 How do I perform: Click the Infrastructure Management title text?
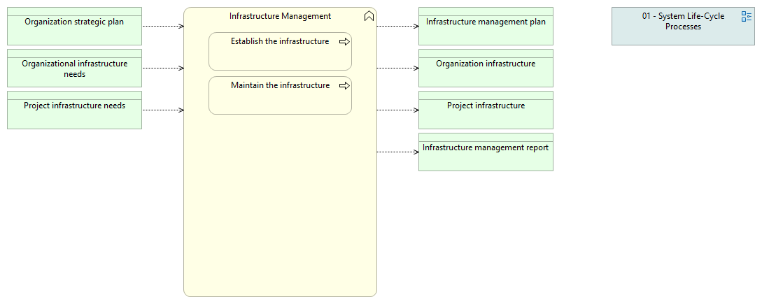280,16
